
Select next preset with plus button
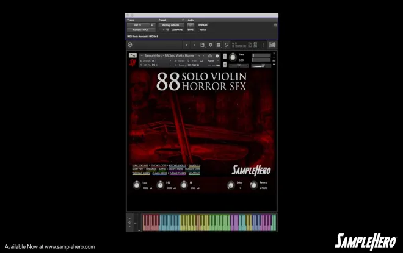pyautogui.click(x=164, y=30)
